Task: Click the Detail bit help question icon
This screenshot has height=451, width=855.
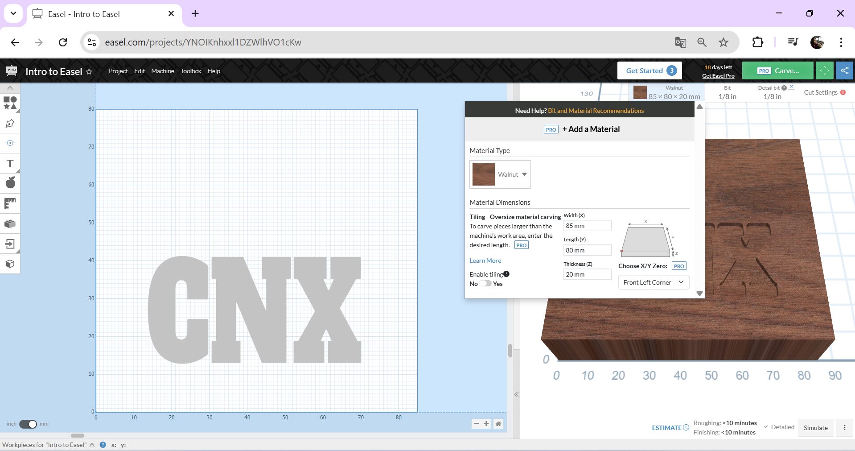Action: click(x=784, y=88)
